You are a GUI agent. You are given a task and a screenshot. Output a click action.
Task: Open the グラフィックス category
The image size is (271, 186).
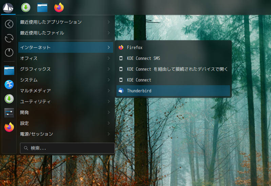66,69
